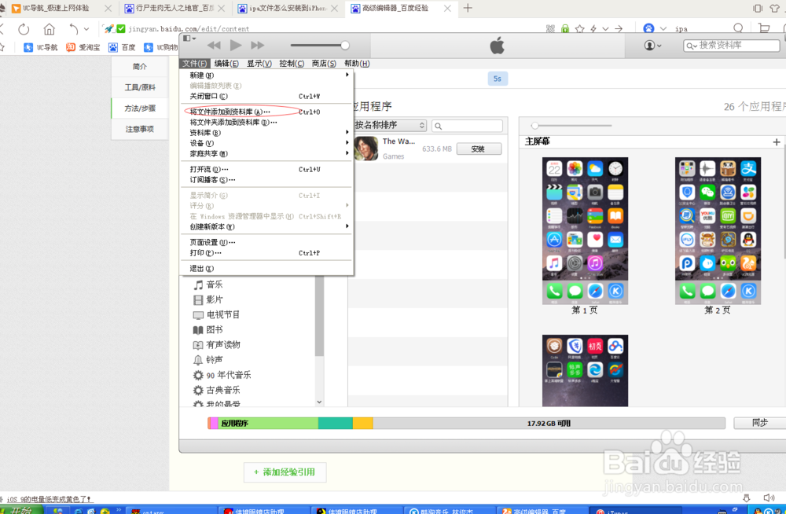Choose 关闭窗口 from the file menu

266,97
